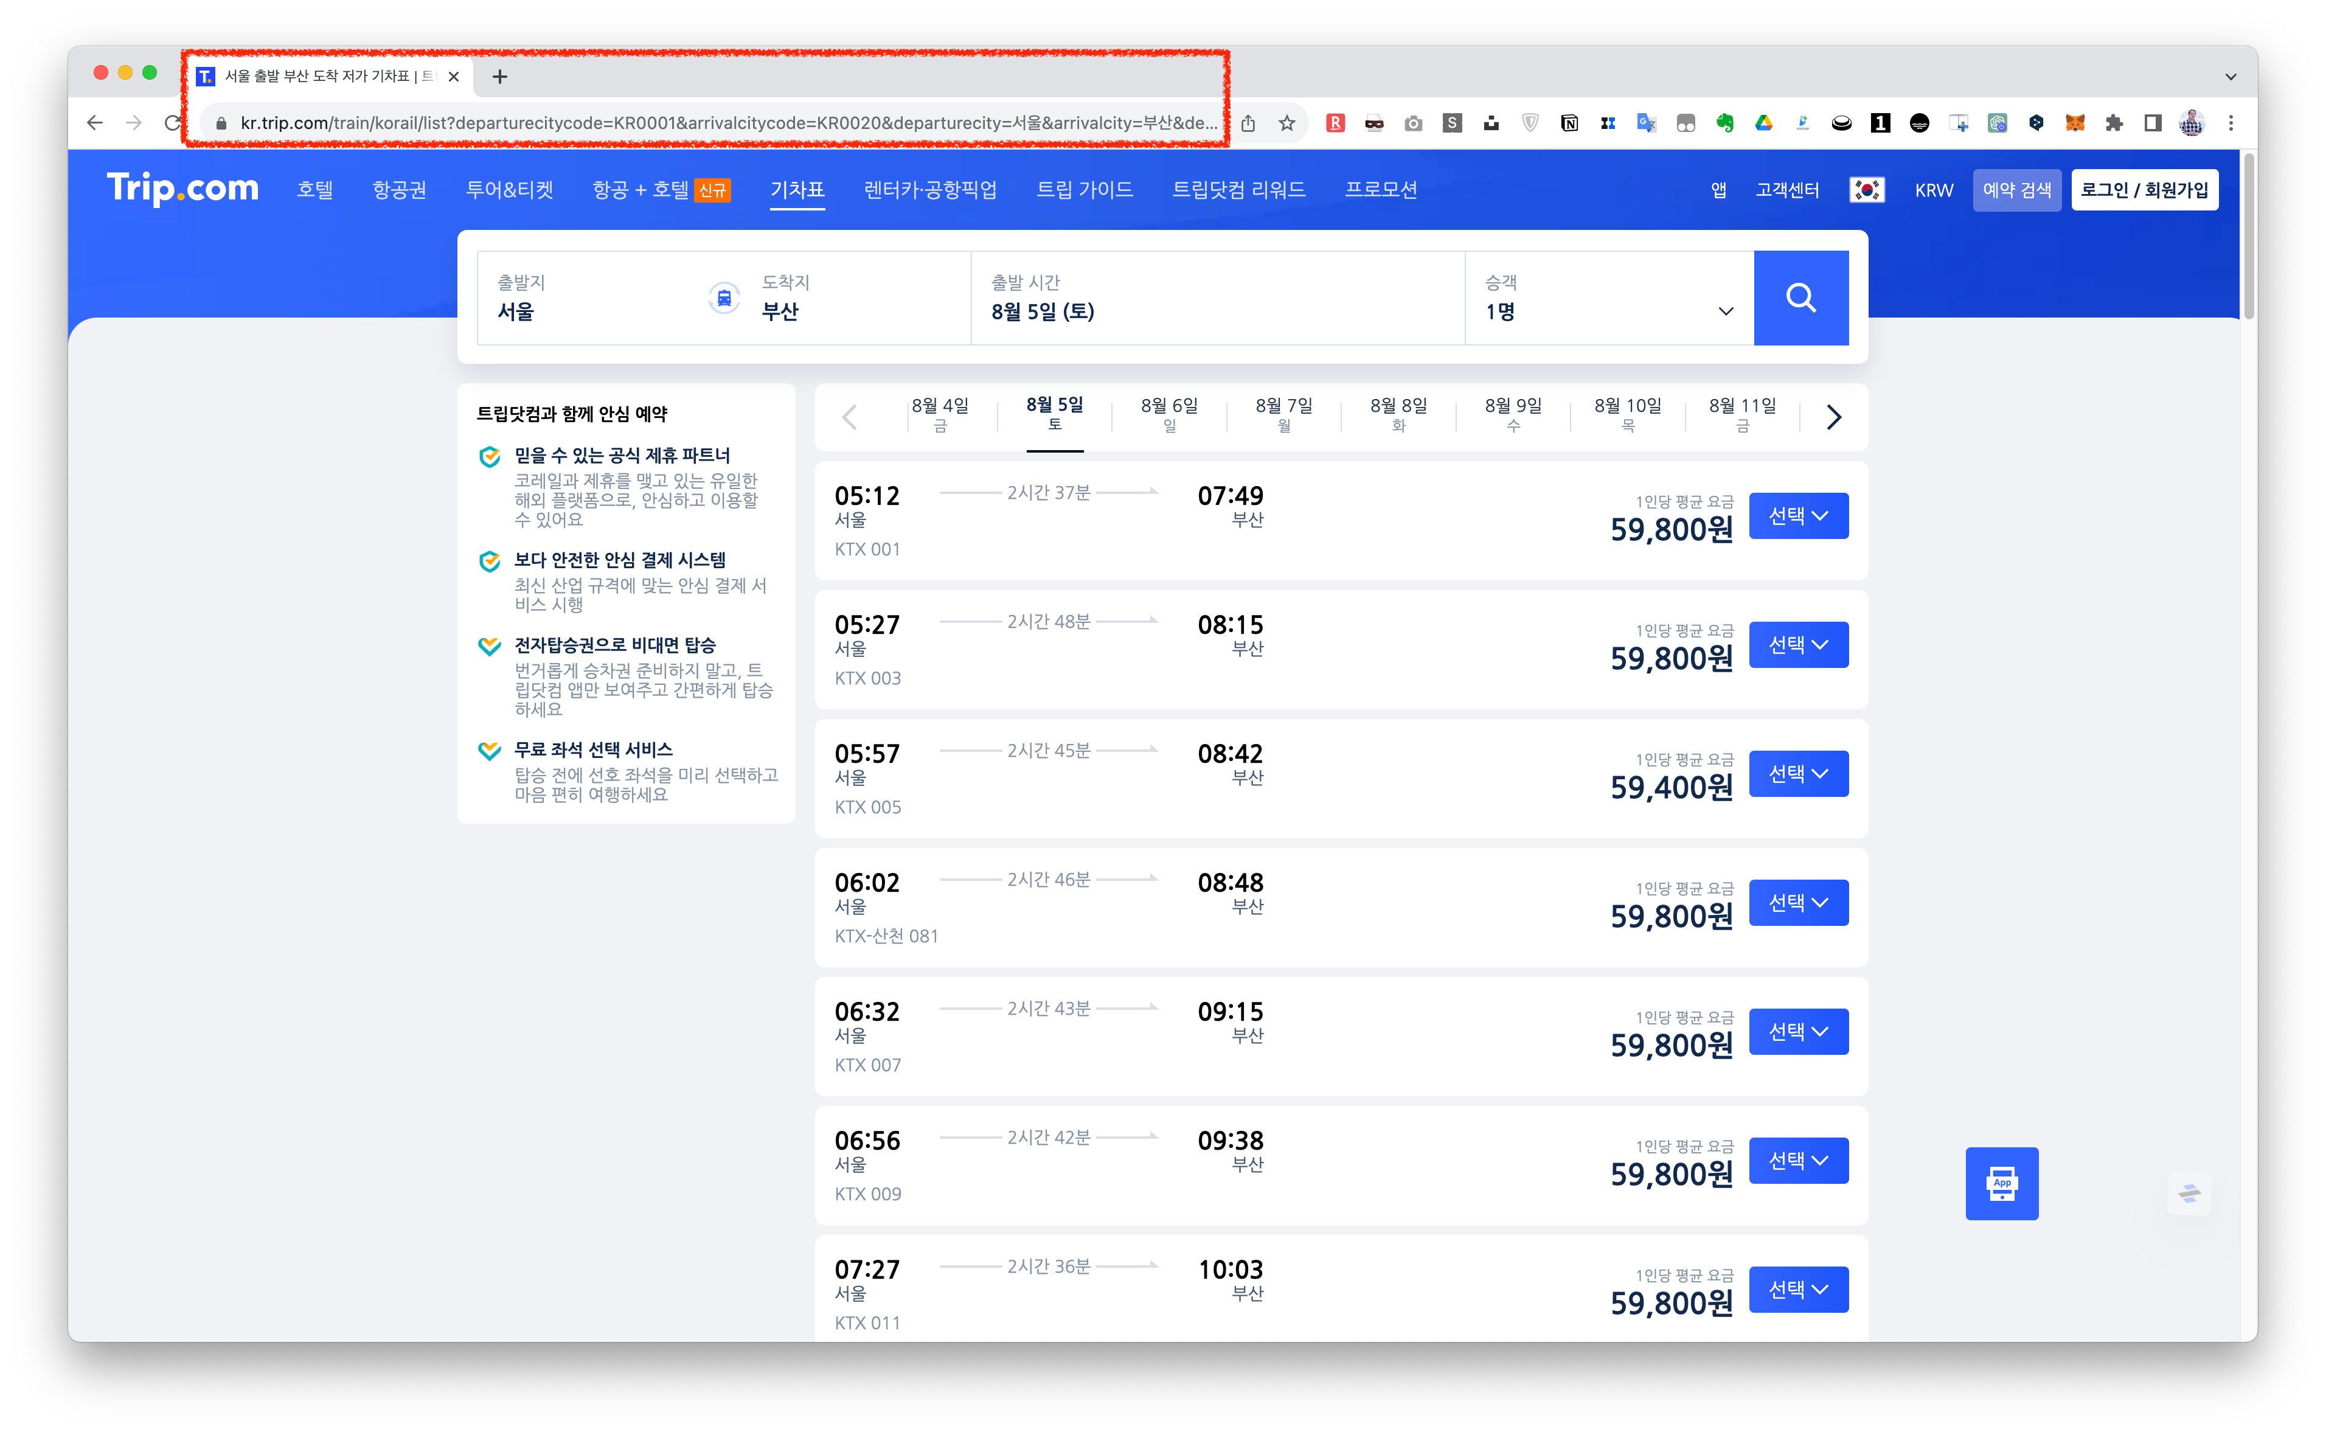Open the 고객센터 link
This screenshot has height=1432, width=2326.
1786,189
